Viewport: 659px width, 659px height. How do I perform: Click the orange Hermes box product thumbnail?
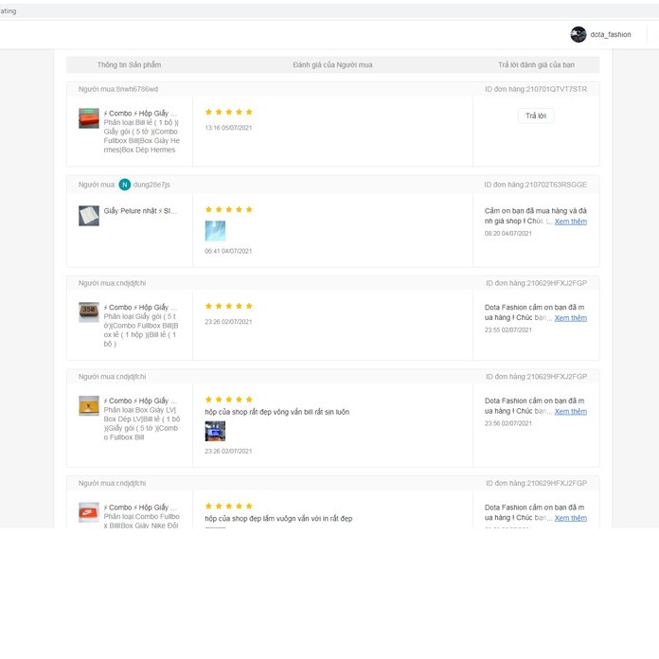[x=89, y=118]
